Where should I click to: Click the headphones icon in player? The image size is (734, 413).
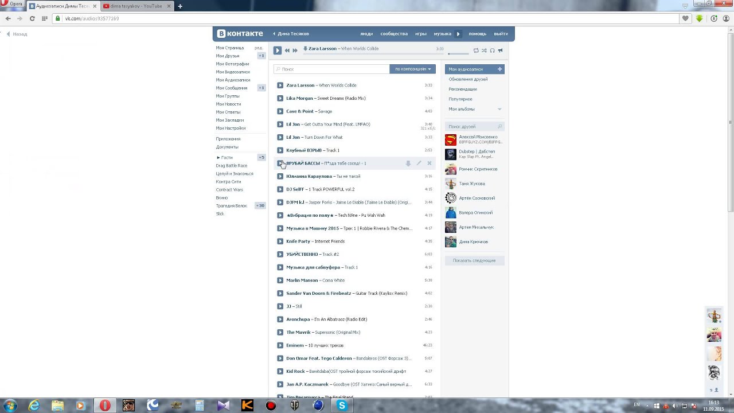point(492,50)
